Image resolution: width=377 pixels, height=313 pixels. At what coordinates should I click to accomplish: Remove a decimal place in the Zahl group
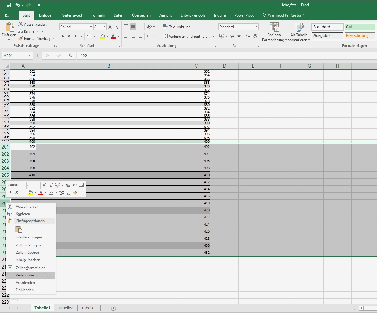pos(255,36)
